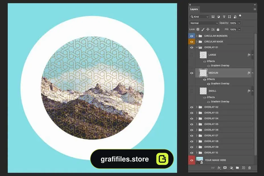
Task: Toggle the layer filtering on/off switch
Action: [x=240, y=16]
